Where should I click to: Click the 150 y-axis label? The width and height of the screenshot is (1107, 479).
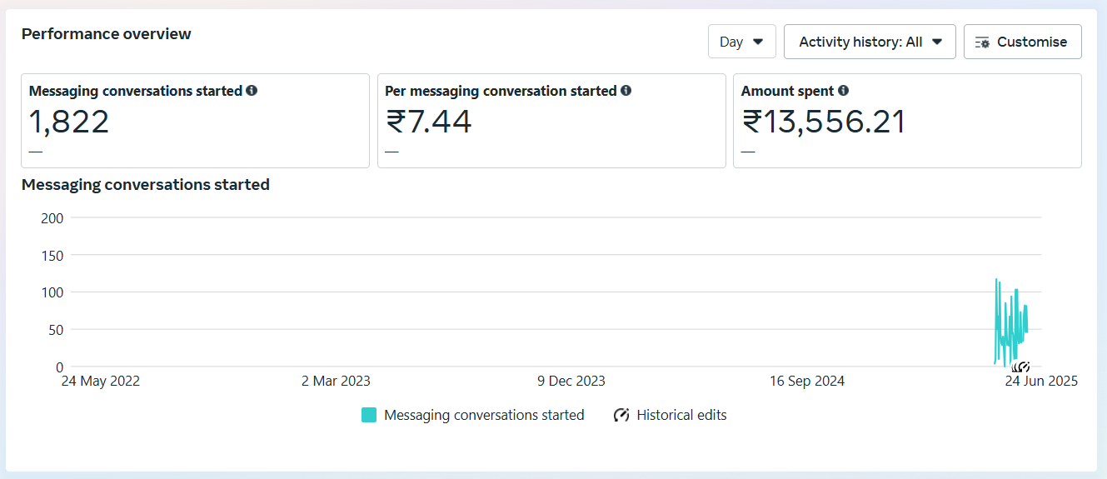click(52, 255)
